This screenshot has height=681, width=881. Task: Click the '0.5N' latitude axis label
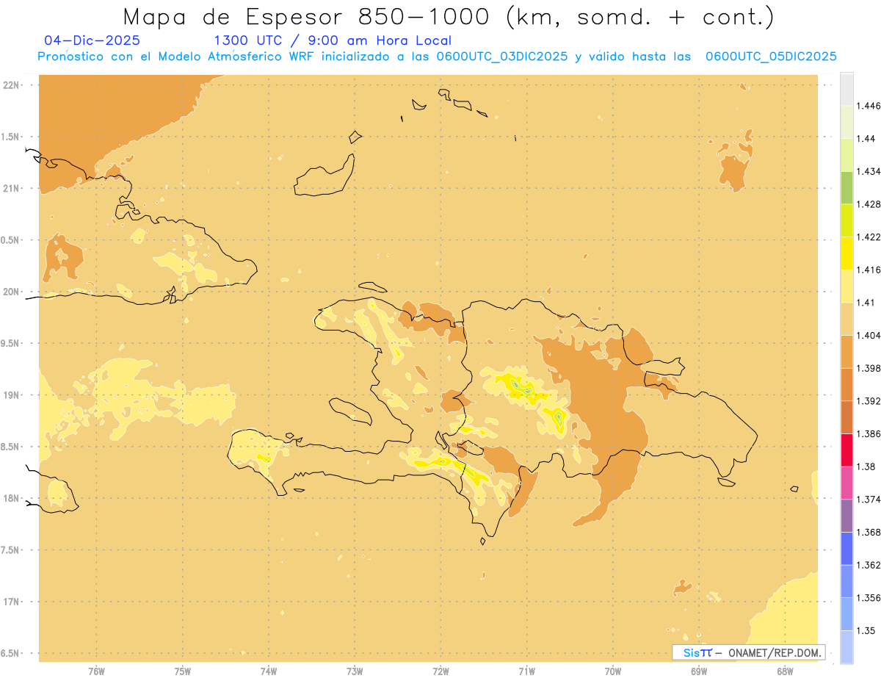pyautogui.click(x=11, y=240)
